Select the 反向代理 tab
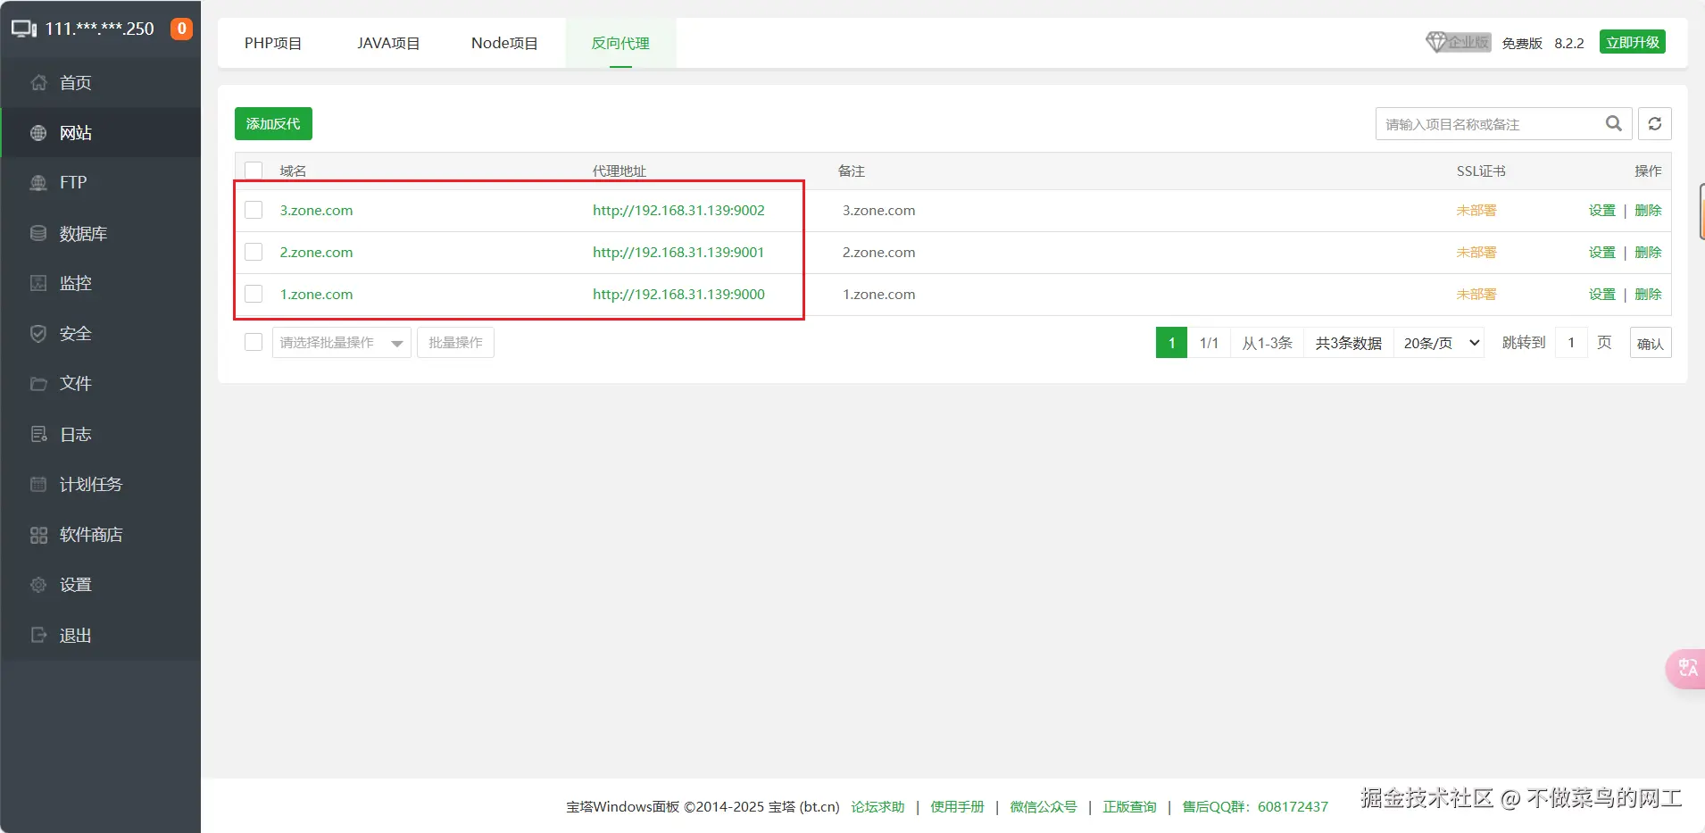Image resolution: width=1705 pixels, height=833 pixels. coord(620,43)
